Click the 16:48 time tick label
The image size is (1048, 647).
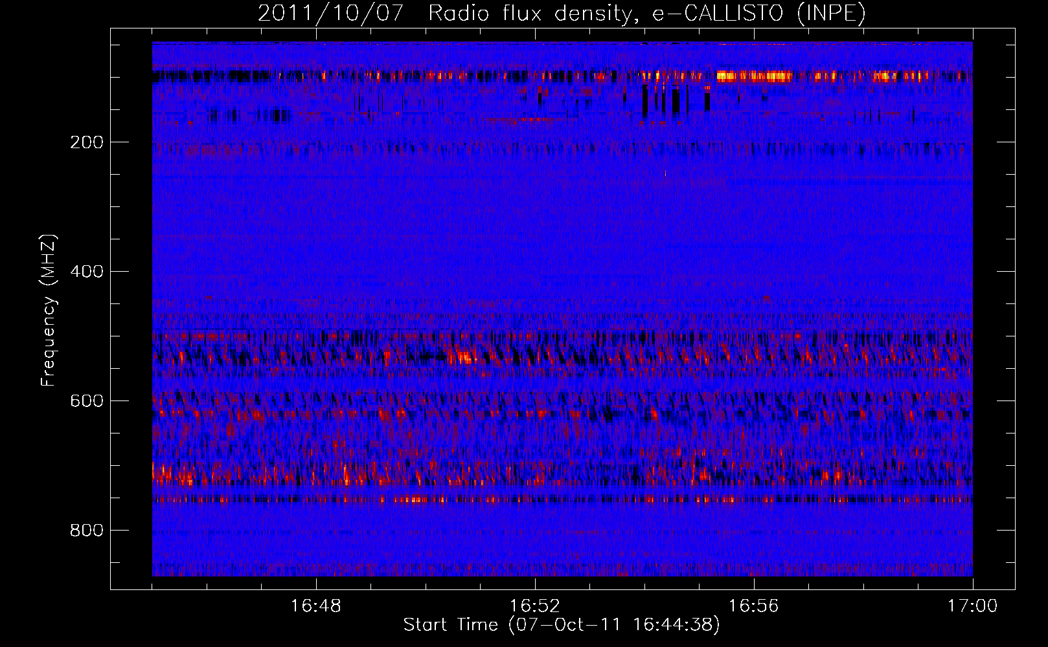(316, 606)
